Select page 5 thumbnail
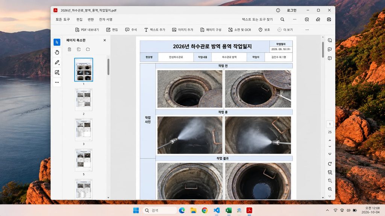The height and width of the screenshot is (216, 385). [83, 160]
